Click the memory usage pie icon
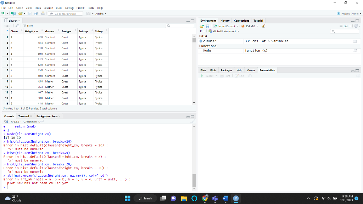The width and height of the screenshot is (363, 204). [x=243, y=26]
